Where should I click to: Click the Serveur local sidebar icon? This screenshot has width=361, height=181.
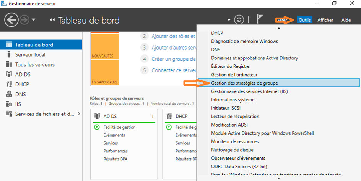pos(9,54)
